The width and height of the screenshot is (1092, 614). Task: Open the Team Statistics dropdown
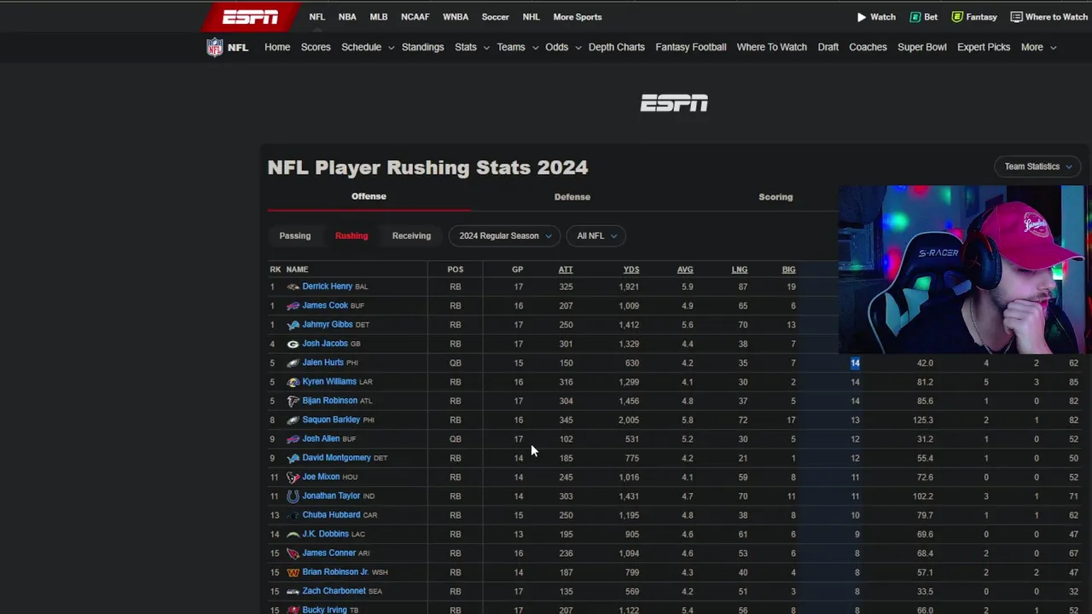pyautogui.click(x=1037, y=166)
